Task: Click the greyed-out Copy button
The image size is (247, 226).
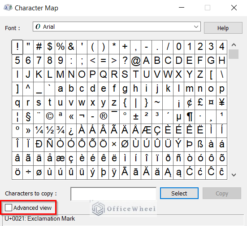Action: [222, 193]
